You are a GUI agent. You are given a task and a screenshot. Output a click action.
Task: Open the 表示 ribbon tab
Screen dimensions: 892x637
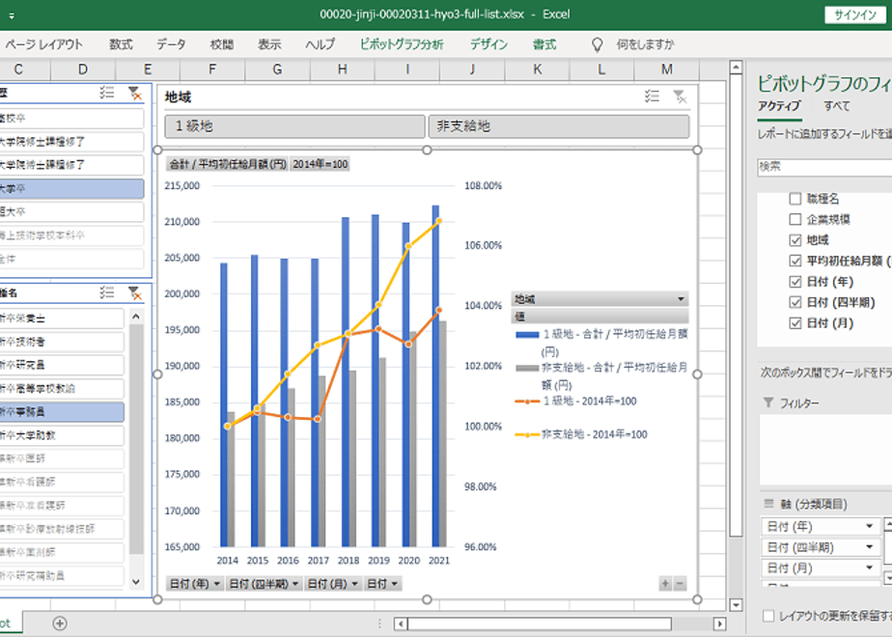pyautogui.click(x=269, y=44)
